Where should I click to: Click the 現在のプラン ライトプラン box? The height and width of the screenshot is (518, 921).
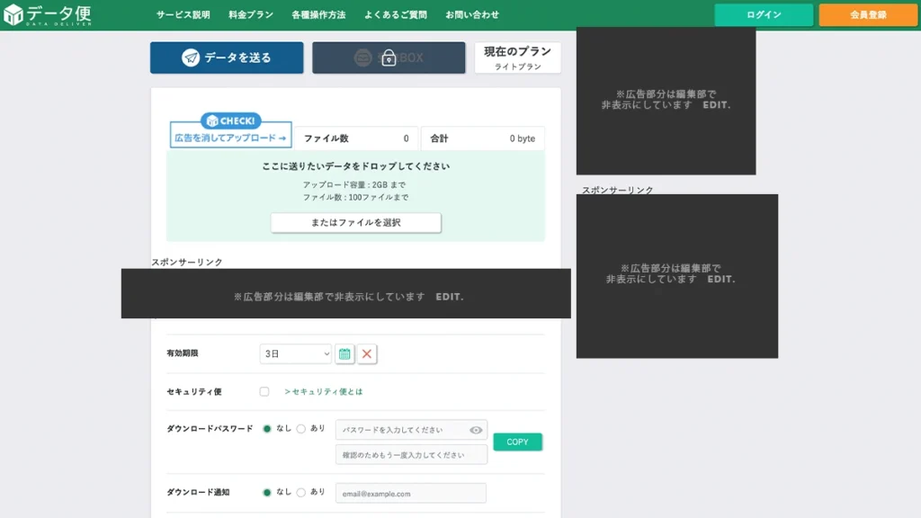(x=517, y=58)
